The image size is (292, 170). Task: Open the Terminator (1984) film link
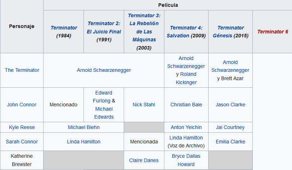coord(64,28)
